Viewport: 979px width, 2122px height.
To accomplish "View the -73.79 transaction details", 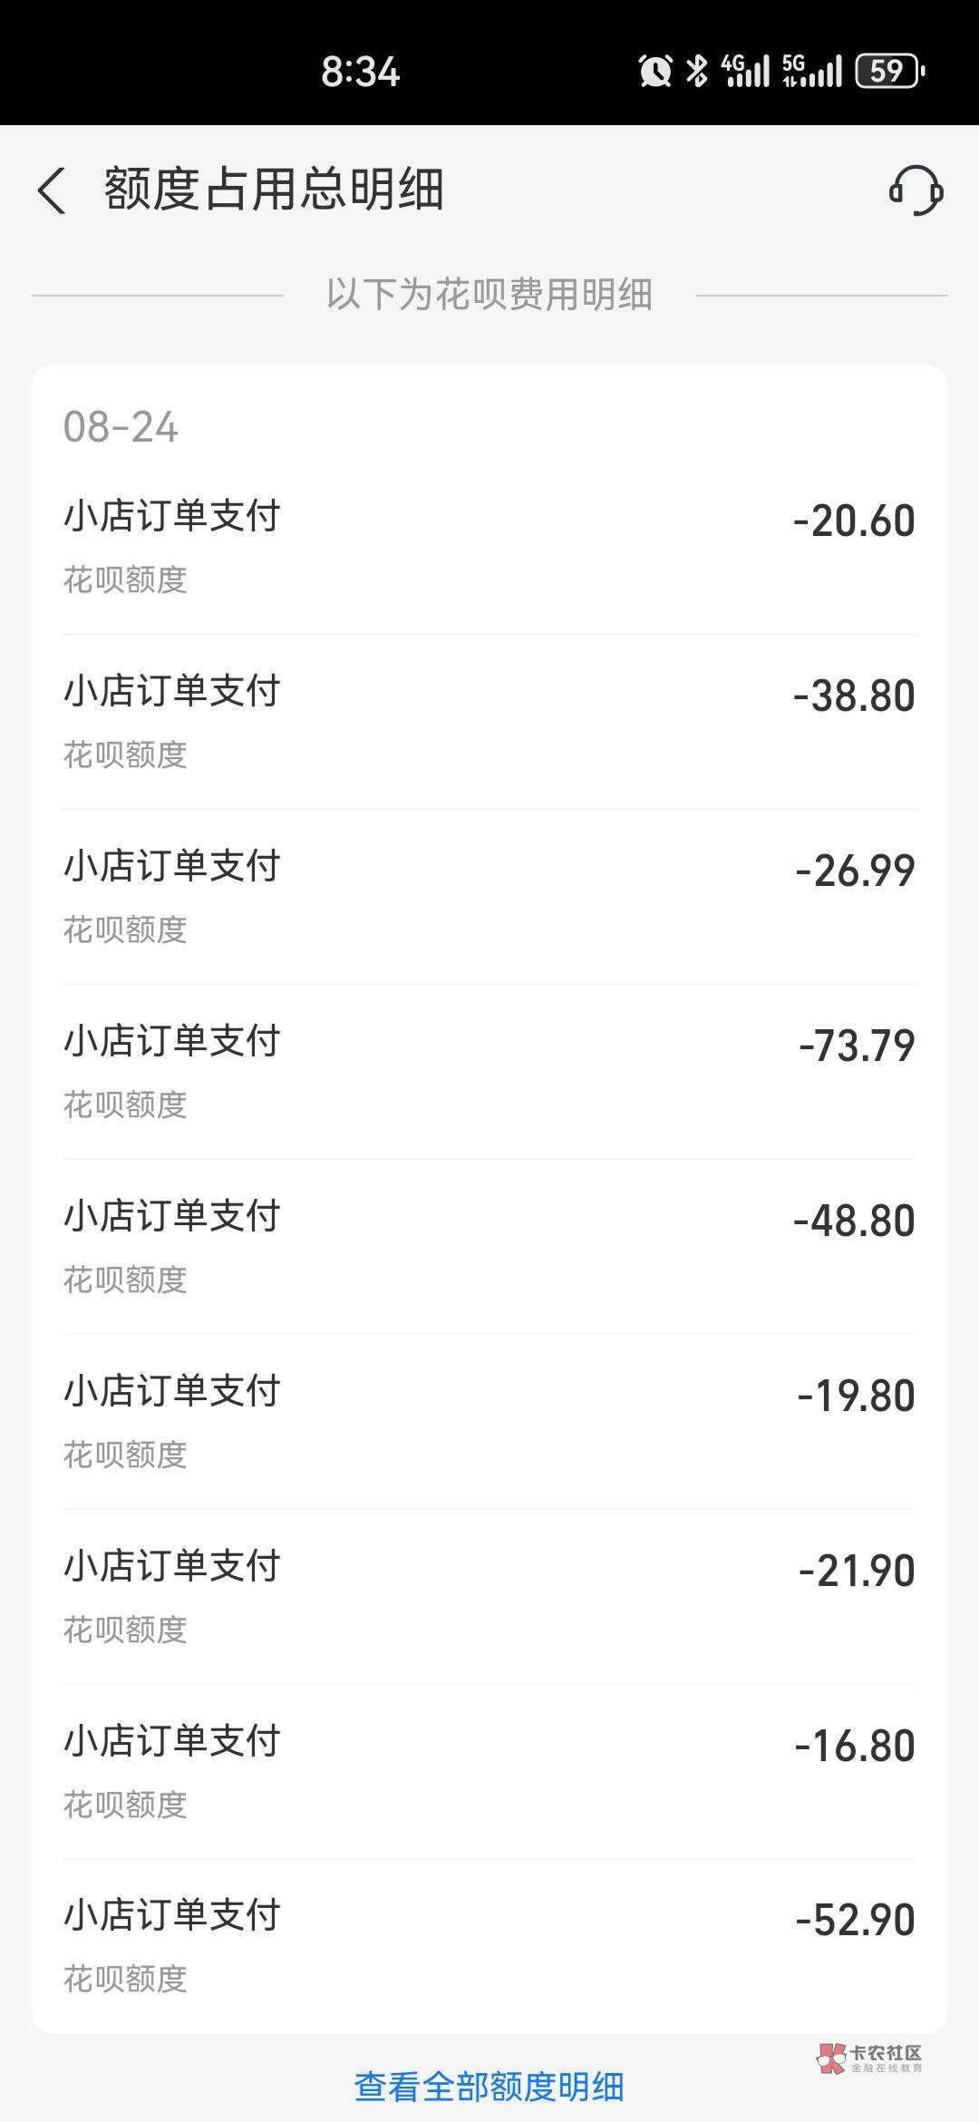I will tap(489, 1071).
